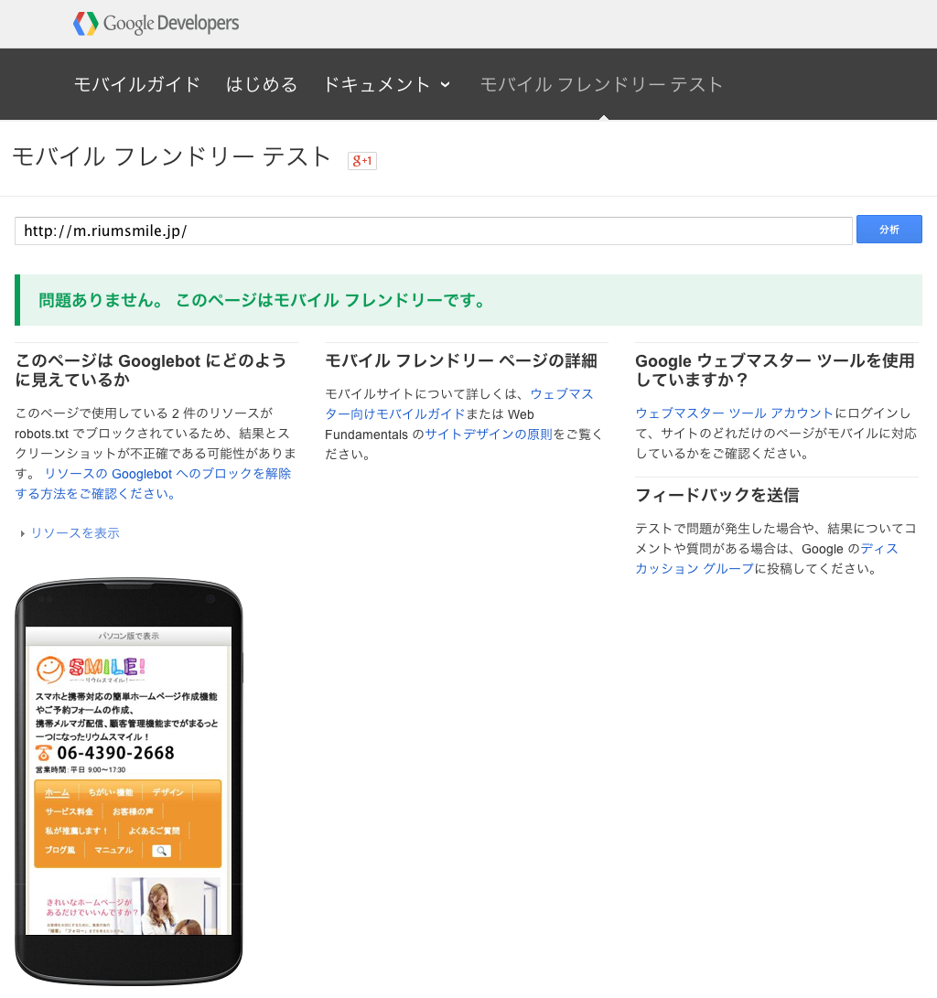Open the サイトデザインの原則 link

point(489,435)
